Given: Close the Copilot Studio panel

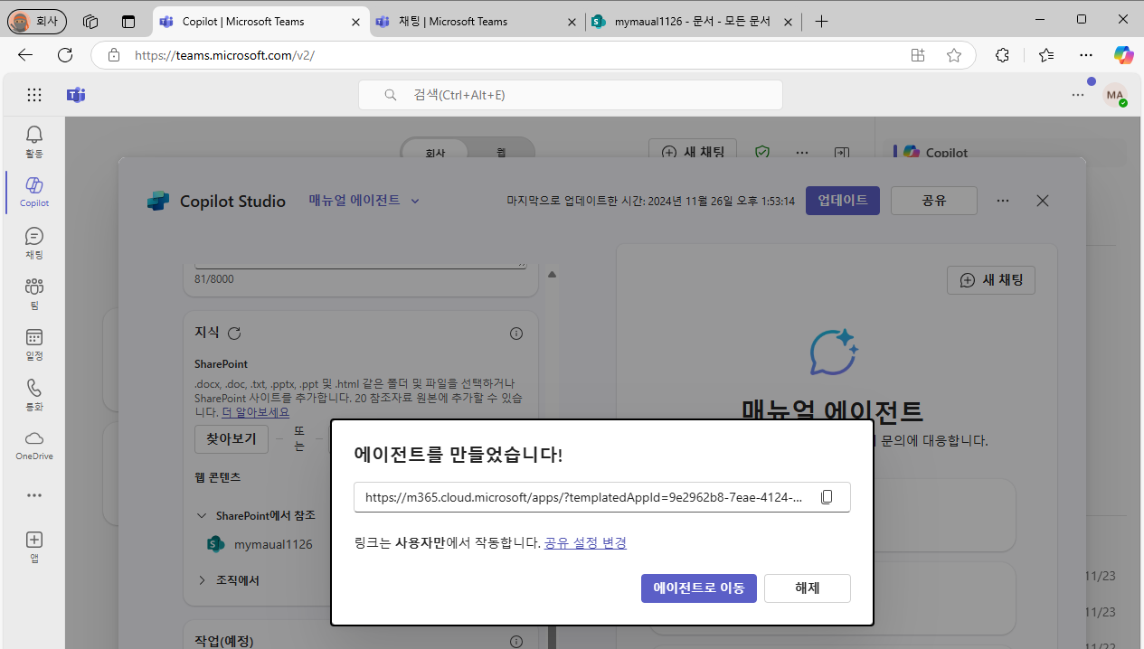Looking at the screenshot, I should [1043, 201].
